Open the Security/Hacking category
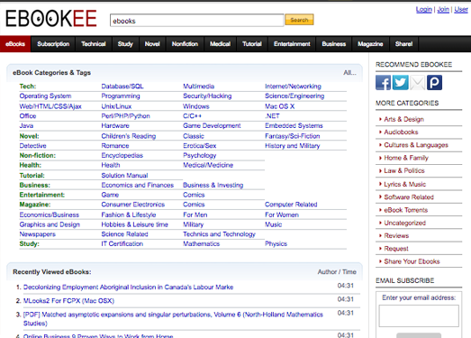The height and width of the screenshot is (338, 471). click(207, 96)
